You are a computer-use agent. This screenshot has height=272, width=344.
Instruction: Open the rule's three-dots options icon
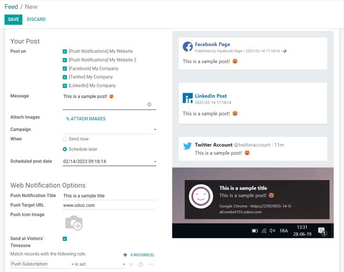click(151, 264)
